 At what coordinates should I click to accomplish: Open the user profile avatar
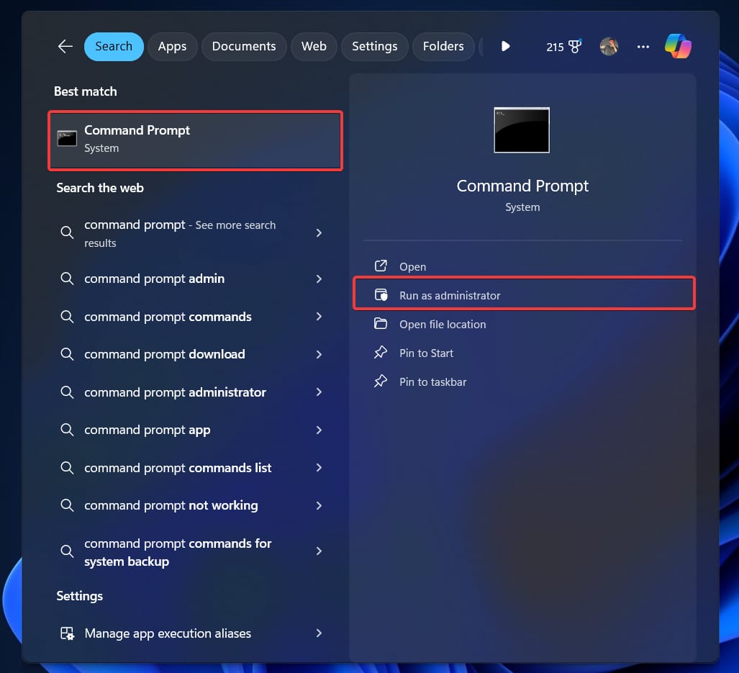609,47
